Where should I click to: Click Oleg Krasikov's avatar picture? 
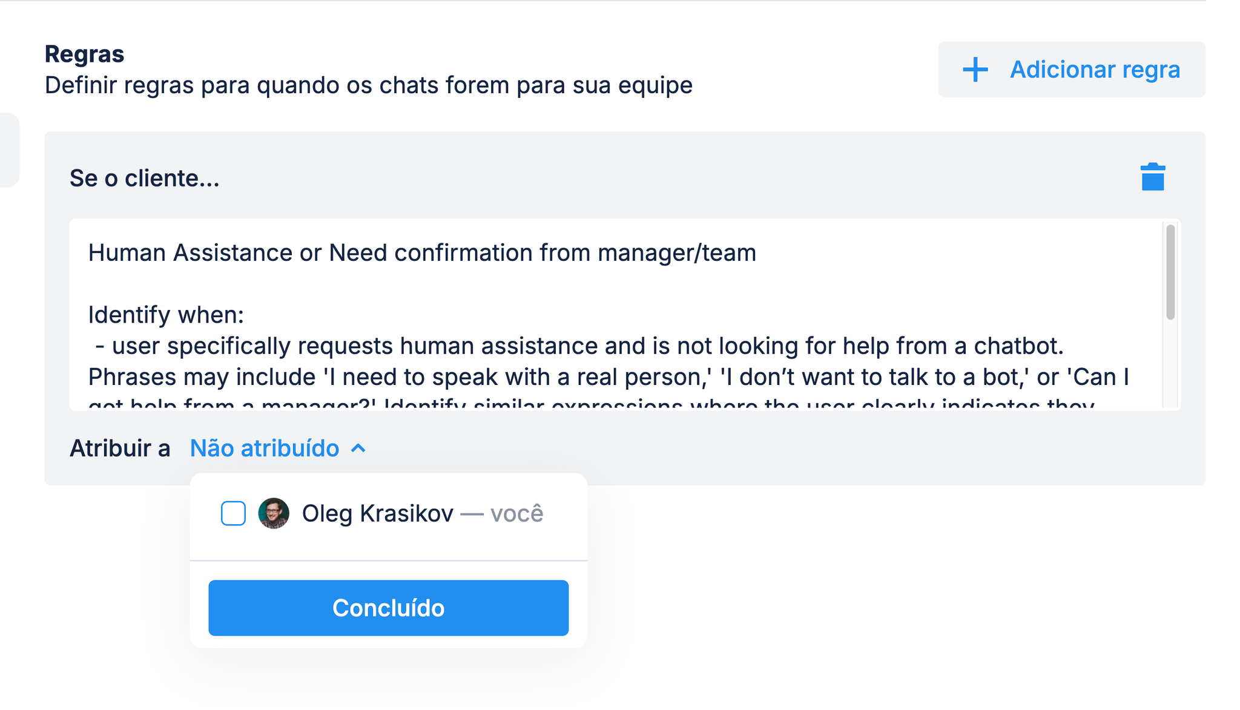point(274,513)
